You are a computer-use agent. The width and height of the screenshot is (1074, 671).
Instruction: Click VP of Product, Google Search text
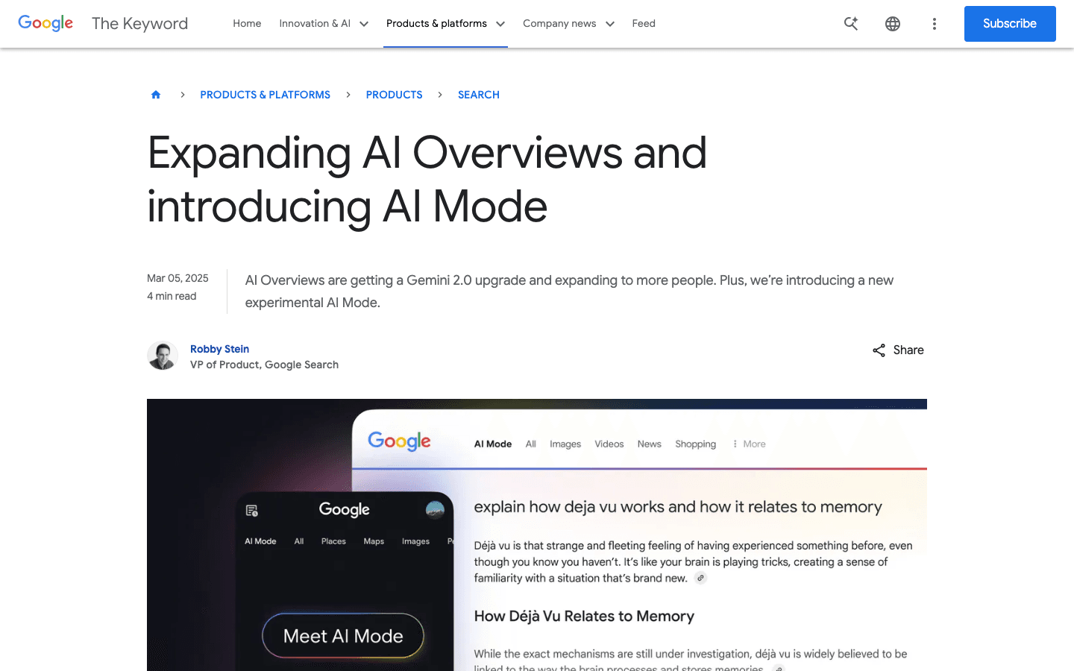tap(264, 365)
